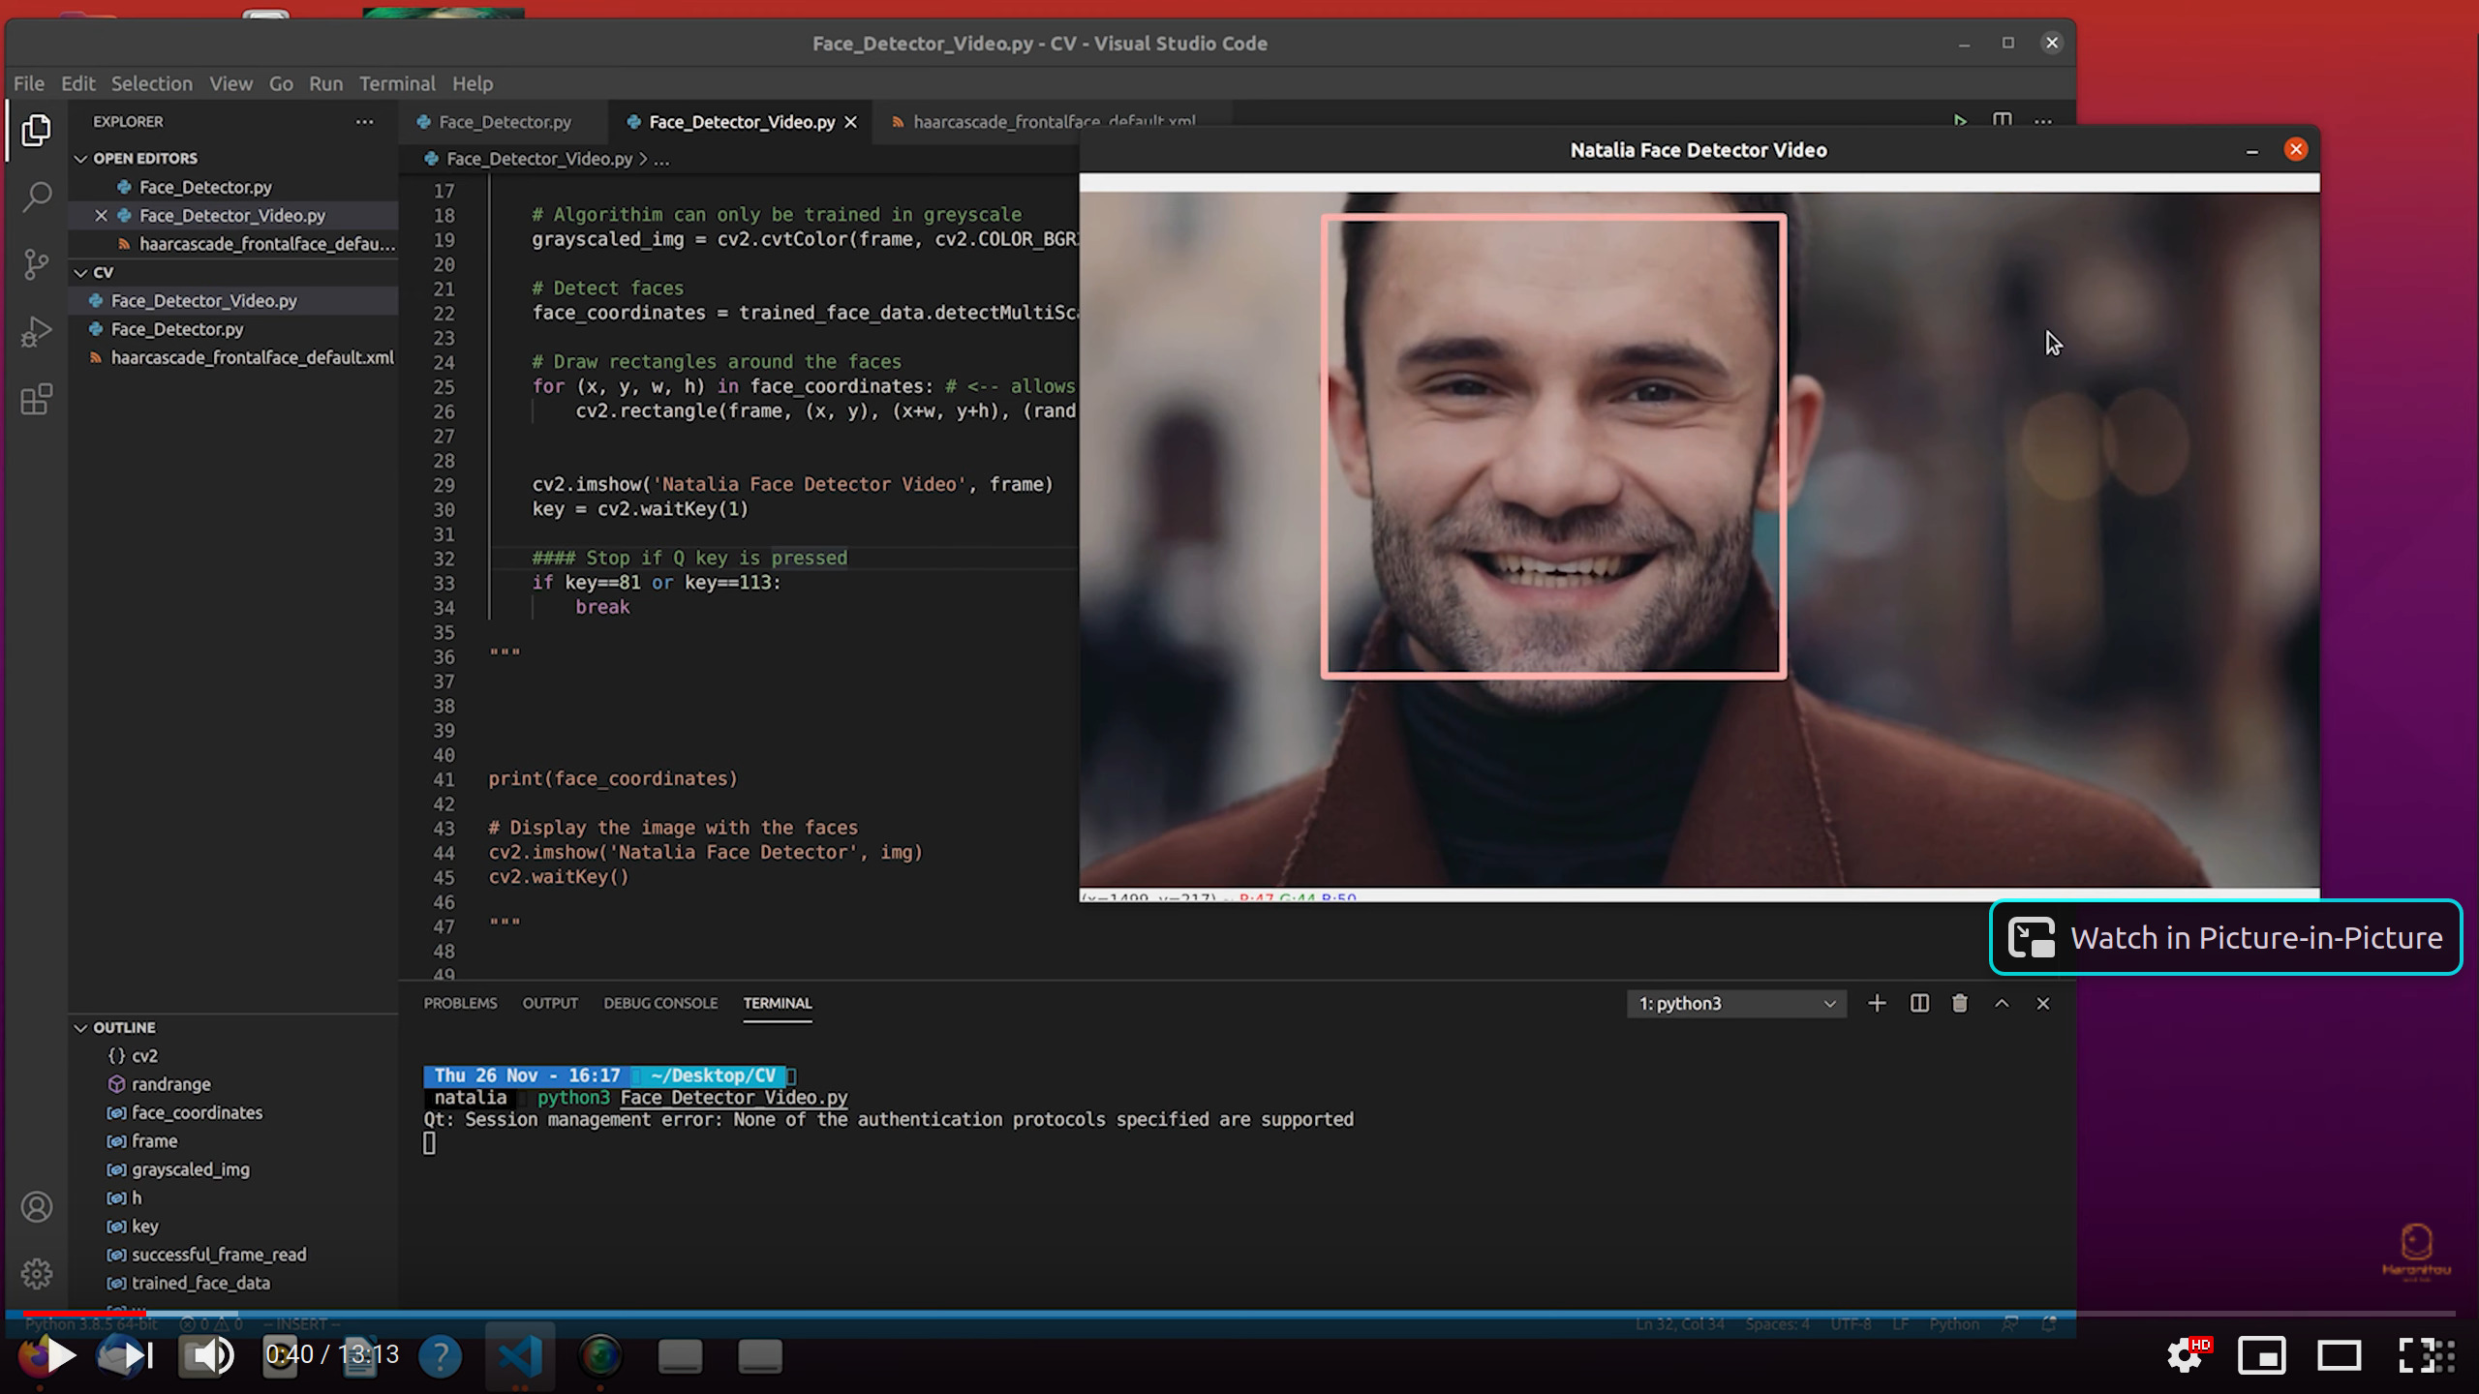This screenshot has height=1394, width=2479.
Task: Click the break statement on line 34
Action: coord(602,608)
